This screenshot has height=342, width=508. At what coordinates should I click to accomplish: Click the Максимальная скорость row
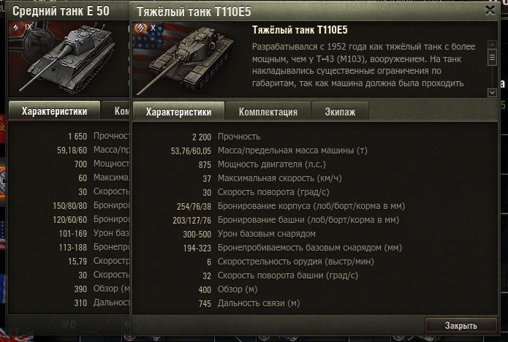pos(315,178)
